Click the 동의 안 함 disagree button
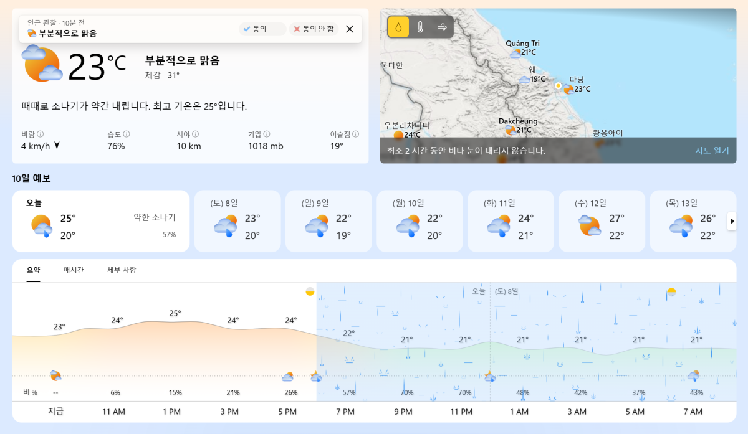Viewport: 748px width, 434px height. tap(314, 29)
